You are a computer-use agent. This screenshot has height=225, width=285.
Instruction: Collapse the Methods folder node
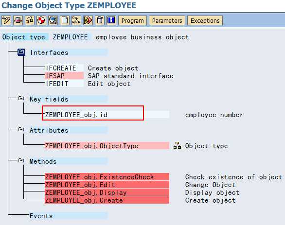tap(21, 160)
